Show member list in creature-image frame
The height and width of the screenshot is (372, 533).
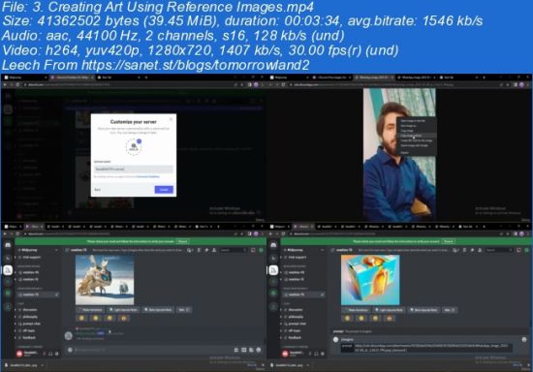pyautogui.click(x=214, y=250)
